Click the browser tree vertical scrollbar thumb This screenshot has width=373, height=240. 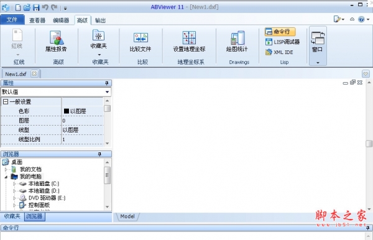point(108,175)
